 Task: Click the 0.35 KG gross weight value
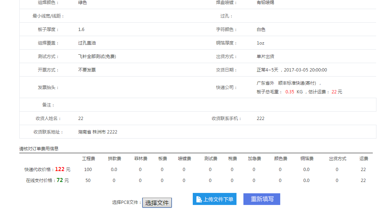(294, 92)
